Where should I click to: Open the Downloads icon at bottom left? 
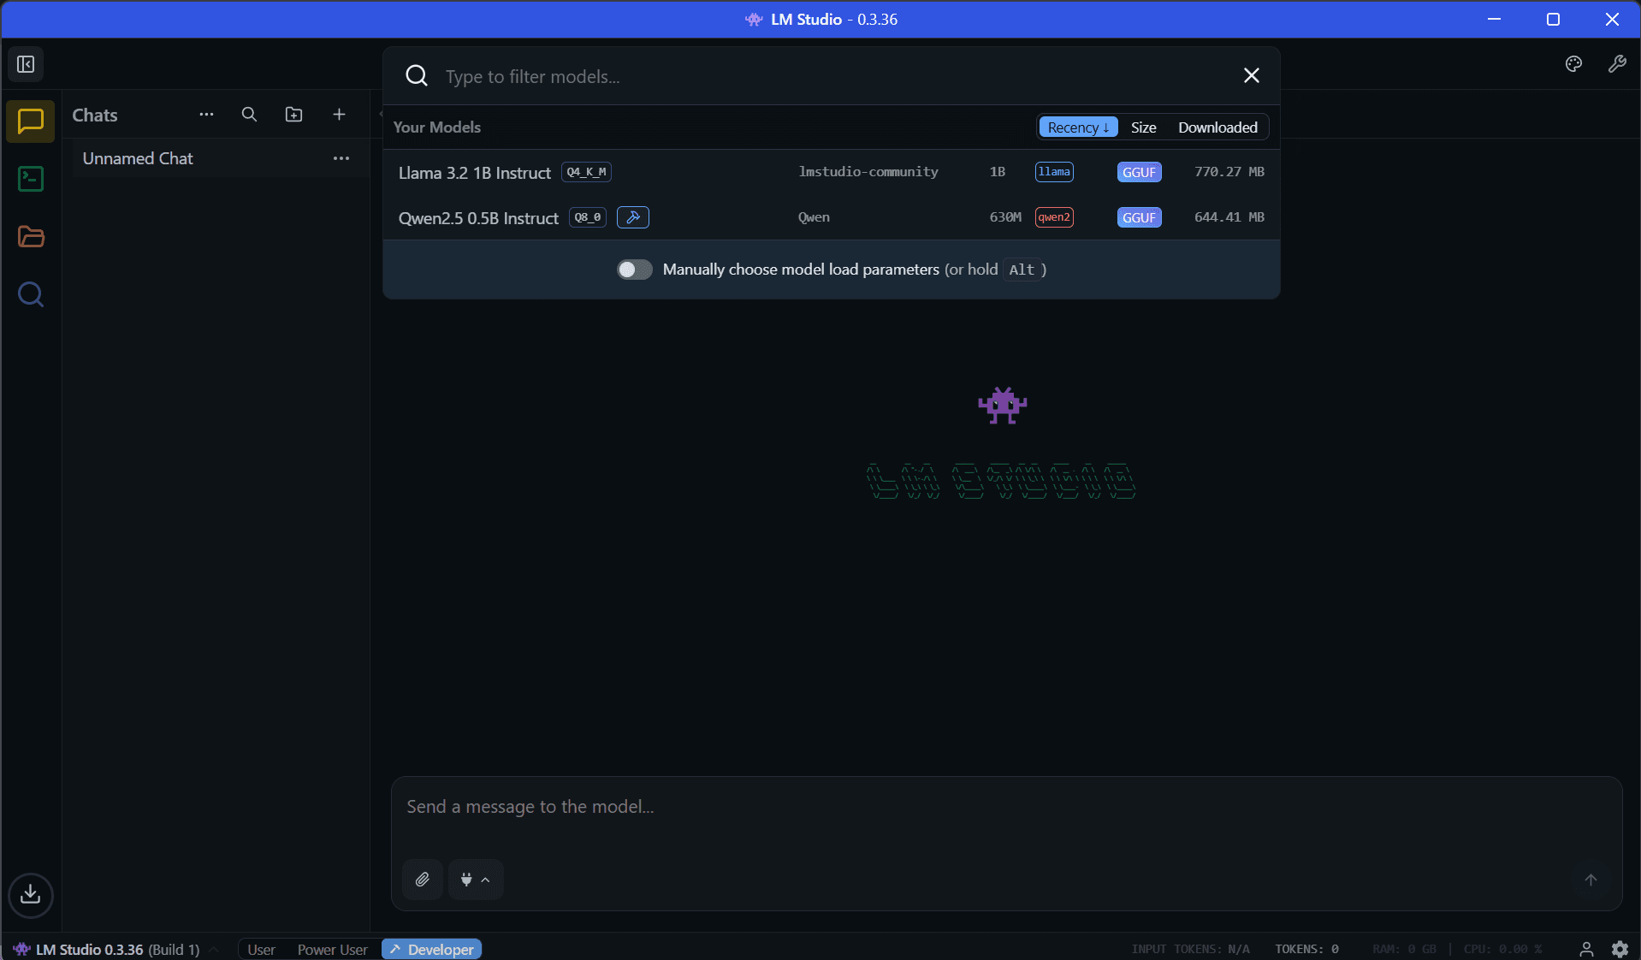31,895
